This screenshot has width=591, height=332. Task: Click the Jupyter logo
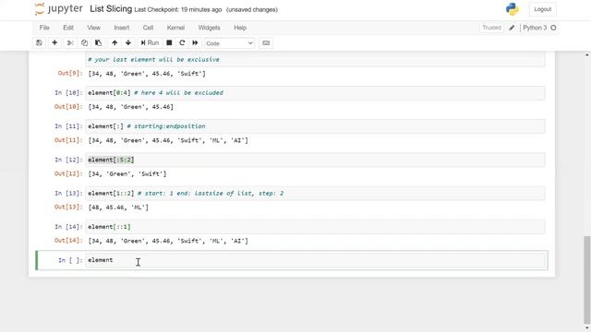click(59, 9)
